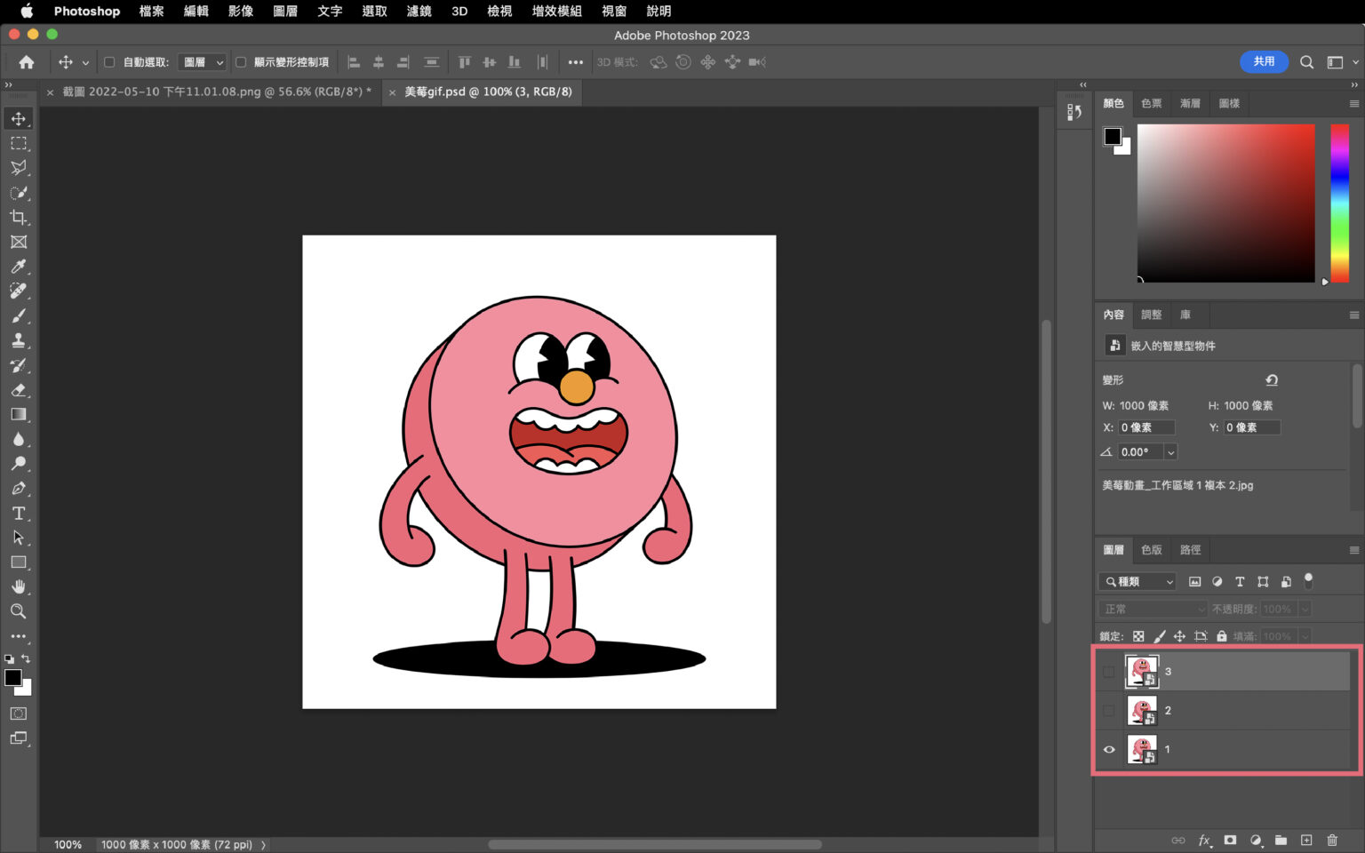Click the hue spectrum slider
Viewport: 1365px width, 853px height.
(x=1339, y=203)
